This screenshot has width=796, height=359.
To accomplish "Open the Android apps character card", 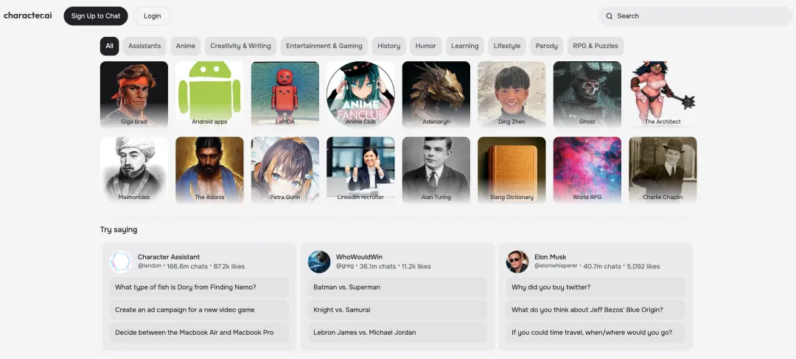I will point(209,94).
